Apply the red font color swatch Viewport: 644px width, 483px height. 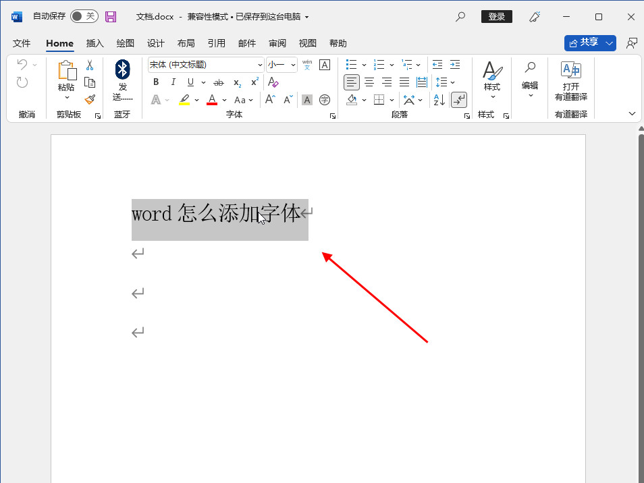point(212,100)
